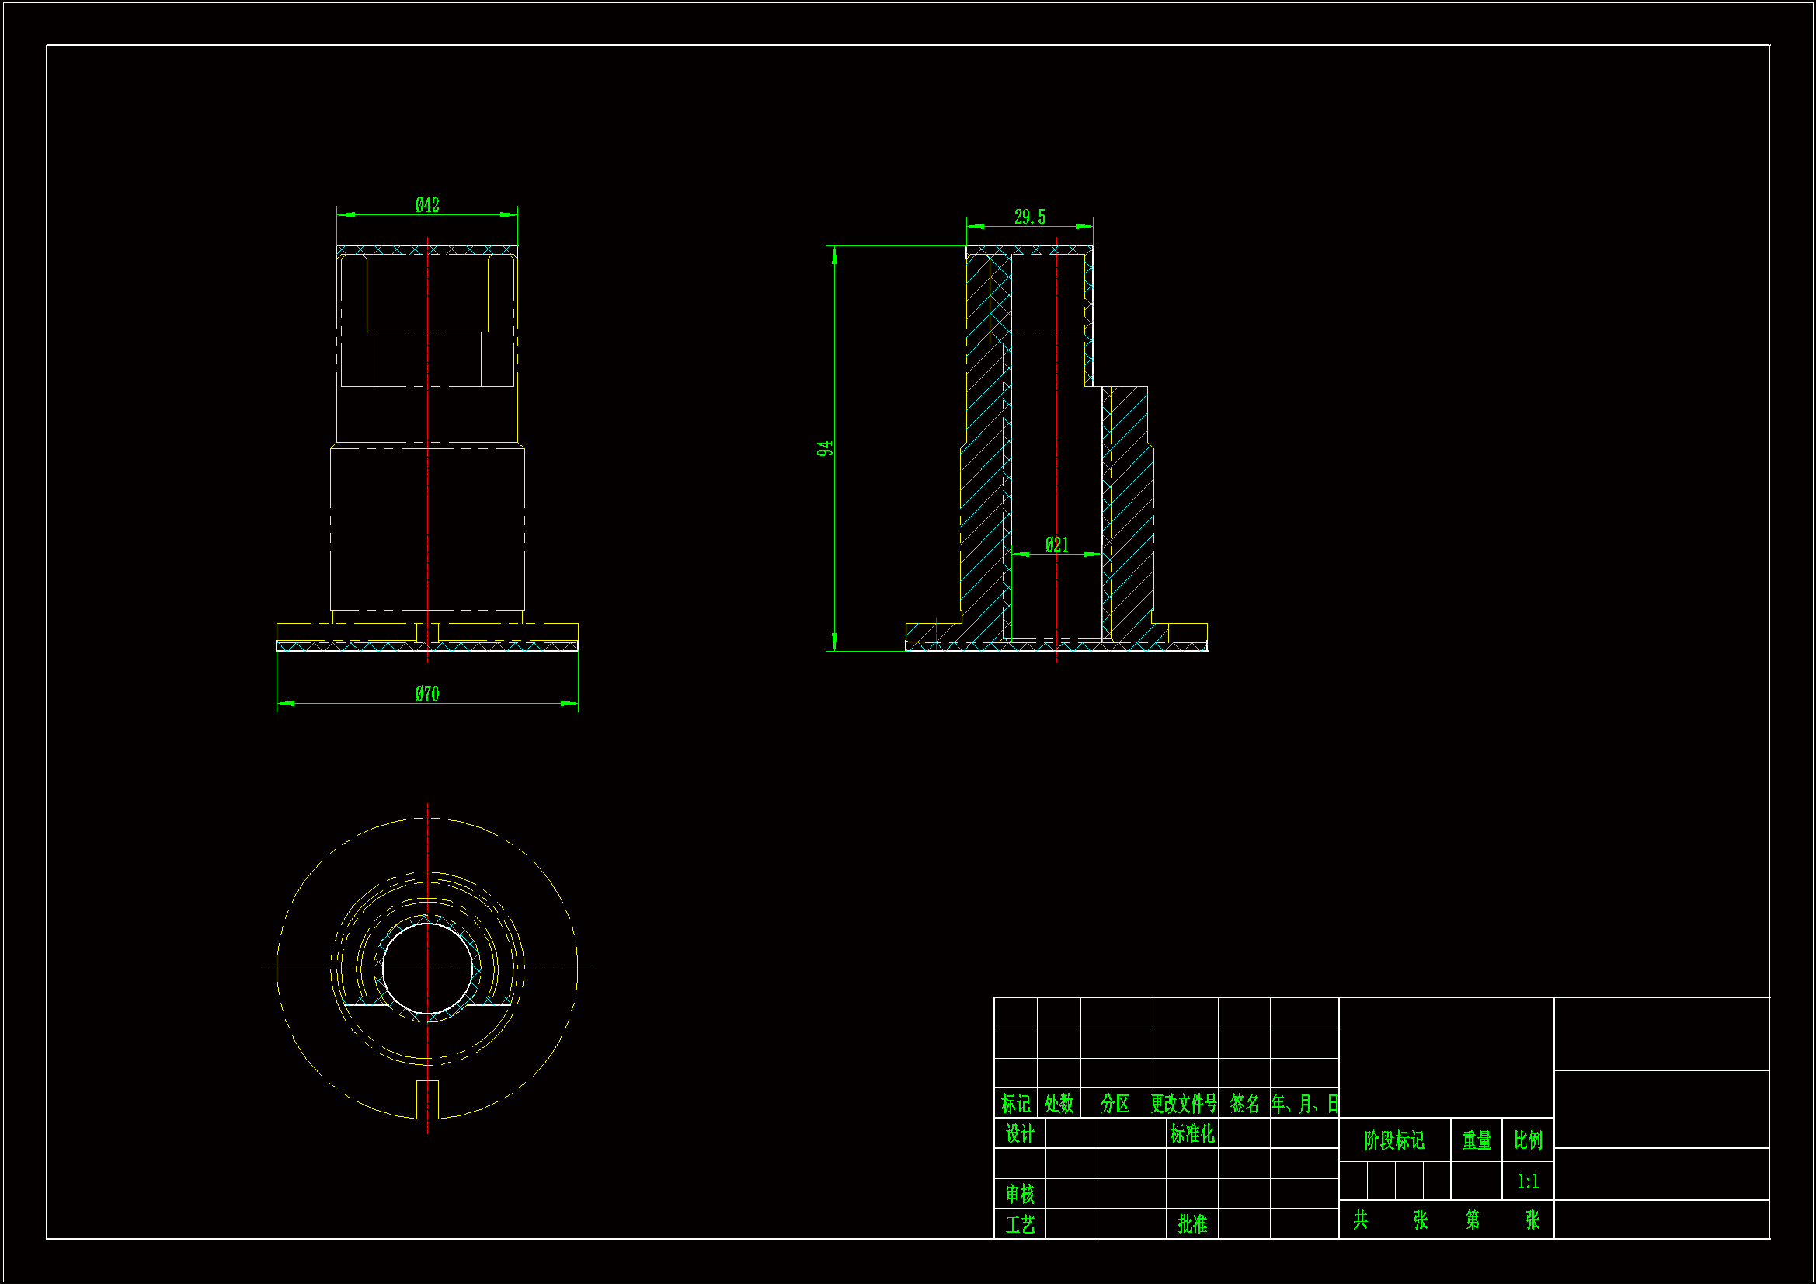The image size is (1816, 1284).
Task: Click the Ø21 bore dimension text
Action: 1056,545
